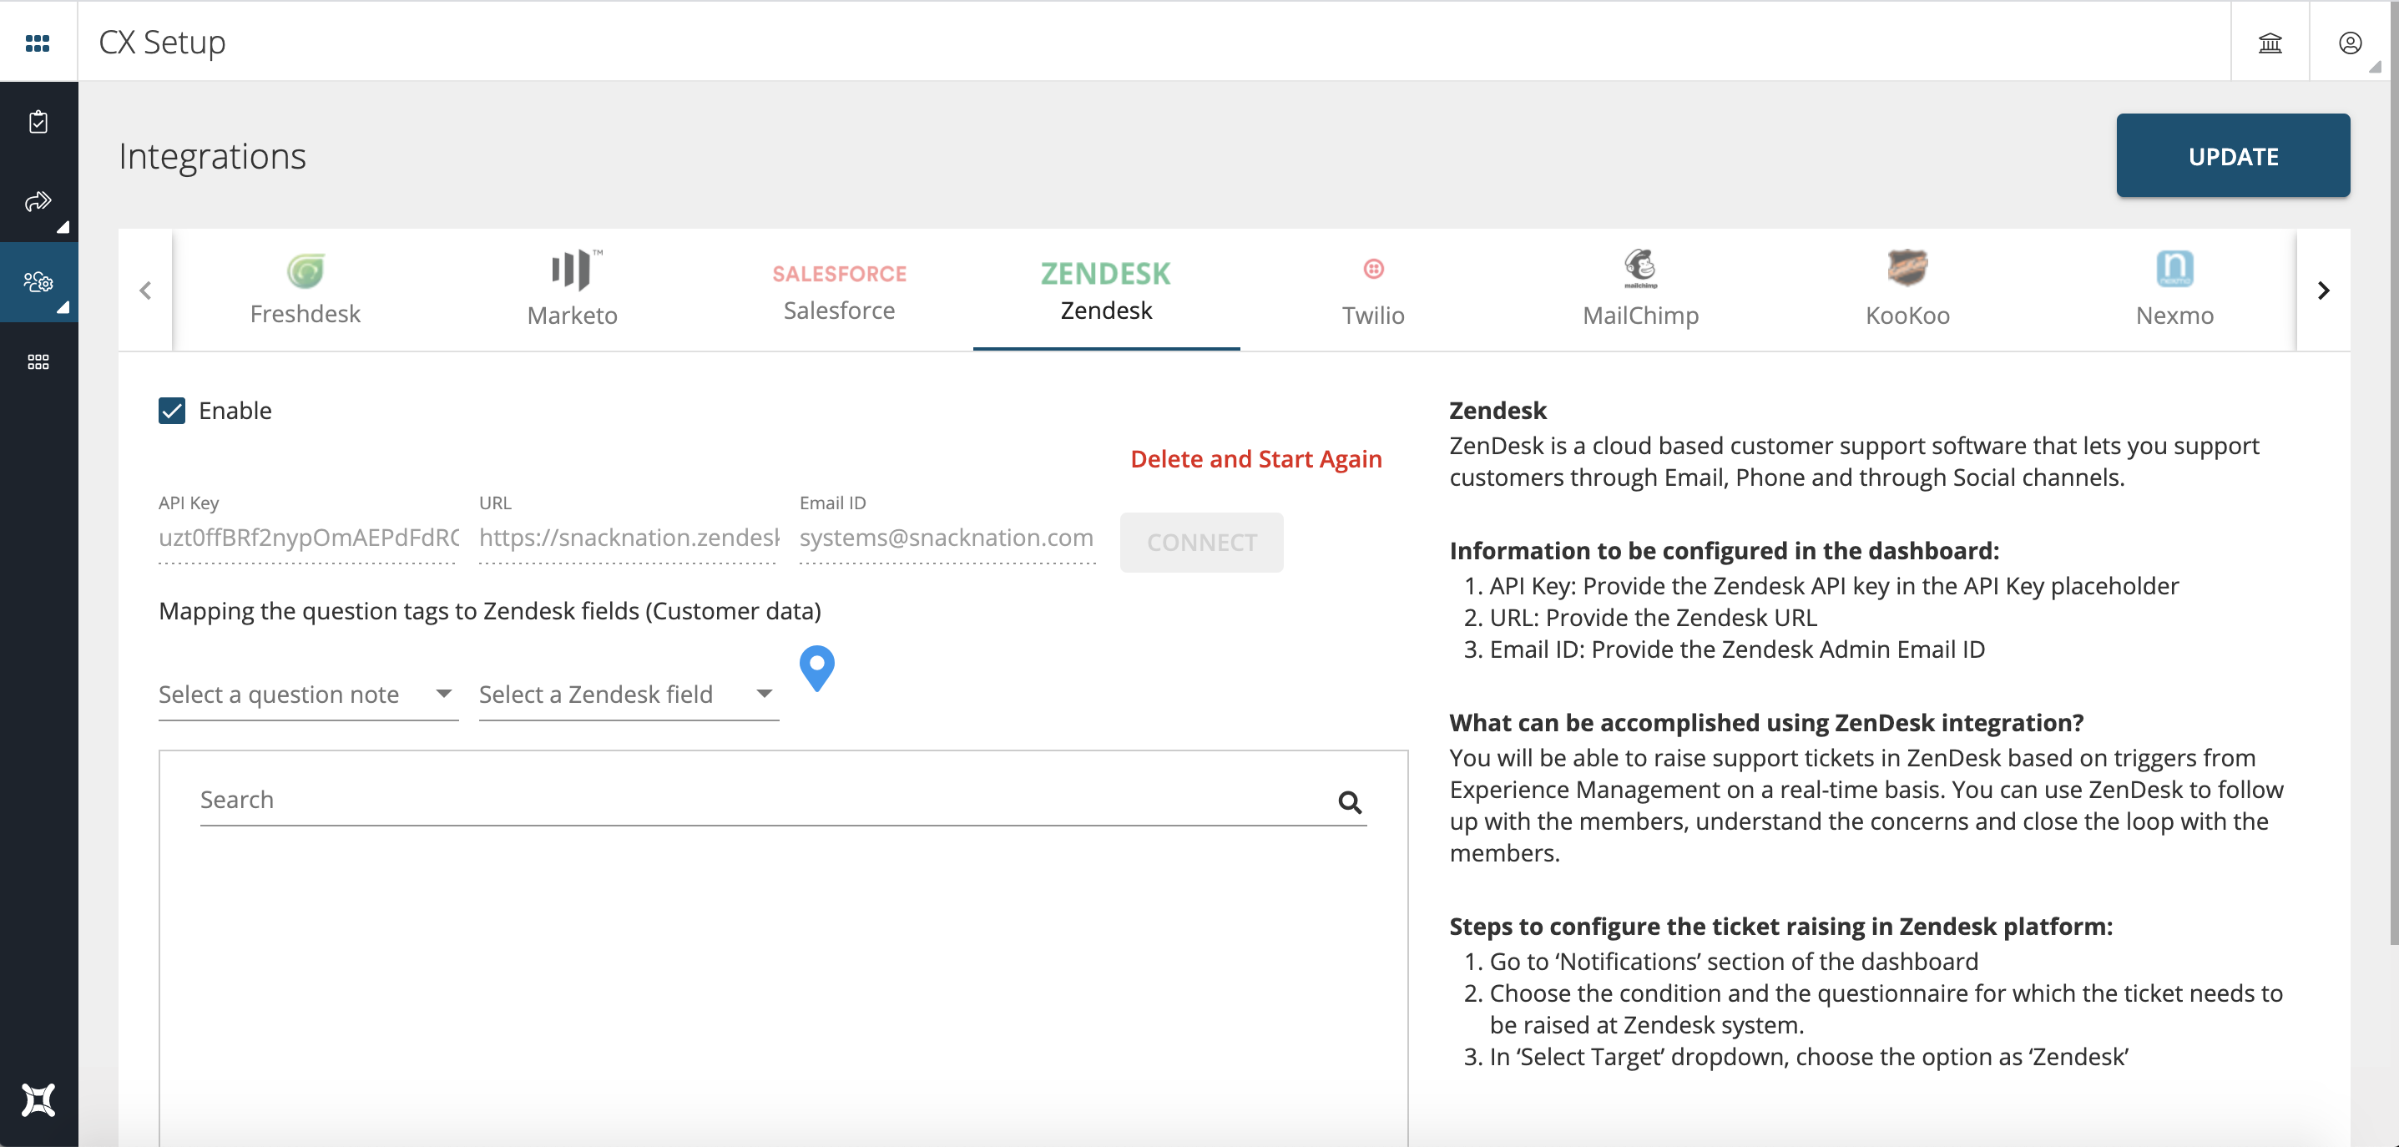This screenshot has width=2399, height=1147.
Task: Select the Zendesk tab label
Action: coord(1106,311)
